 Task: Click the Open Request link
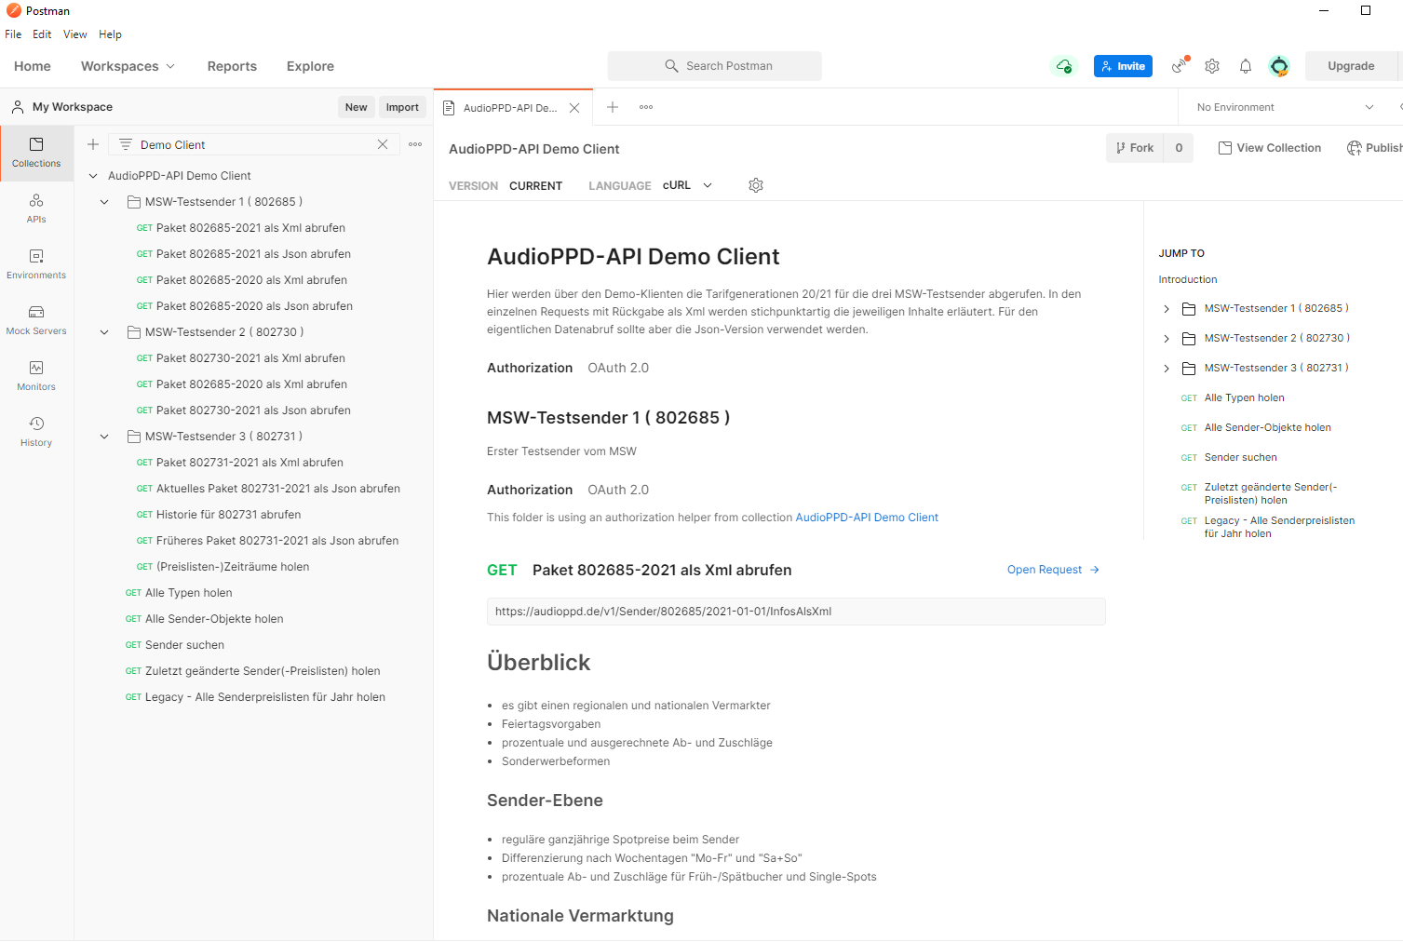(1052, 570)
